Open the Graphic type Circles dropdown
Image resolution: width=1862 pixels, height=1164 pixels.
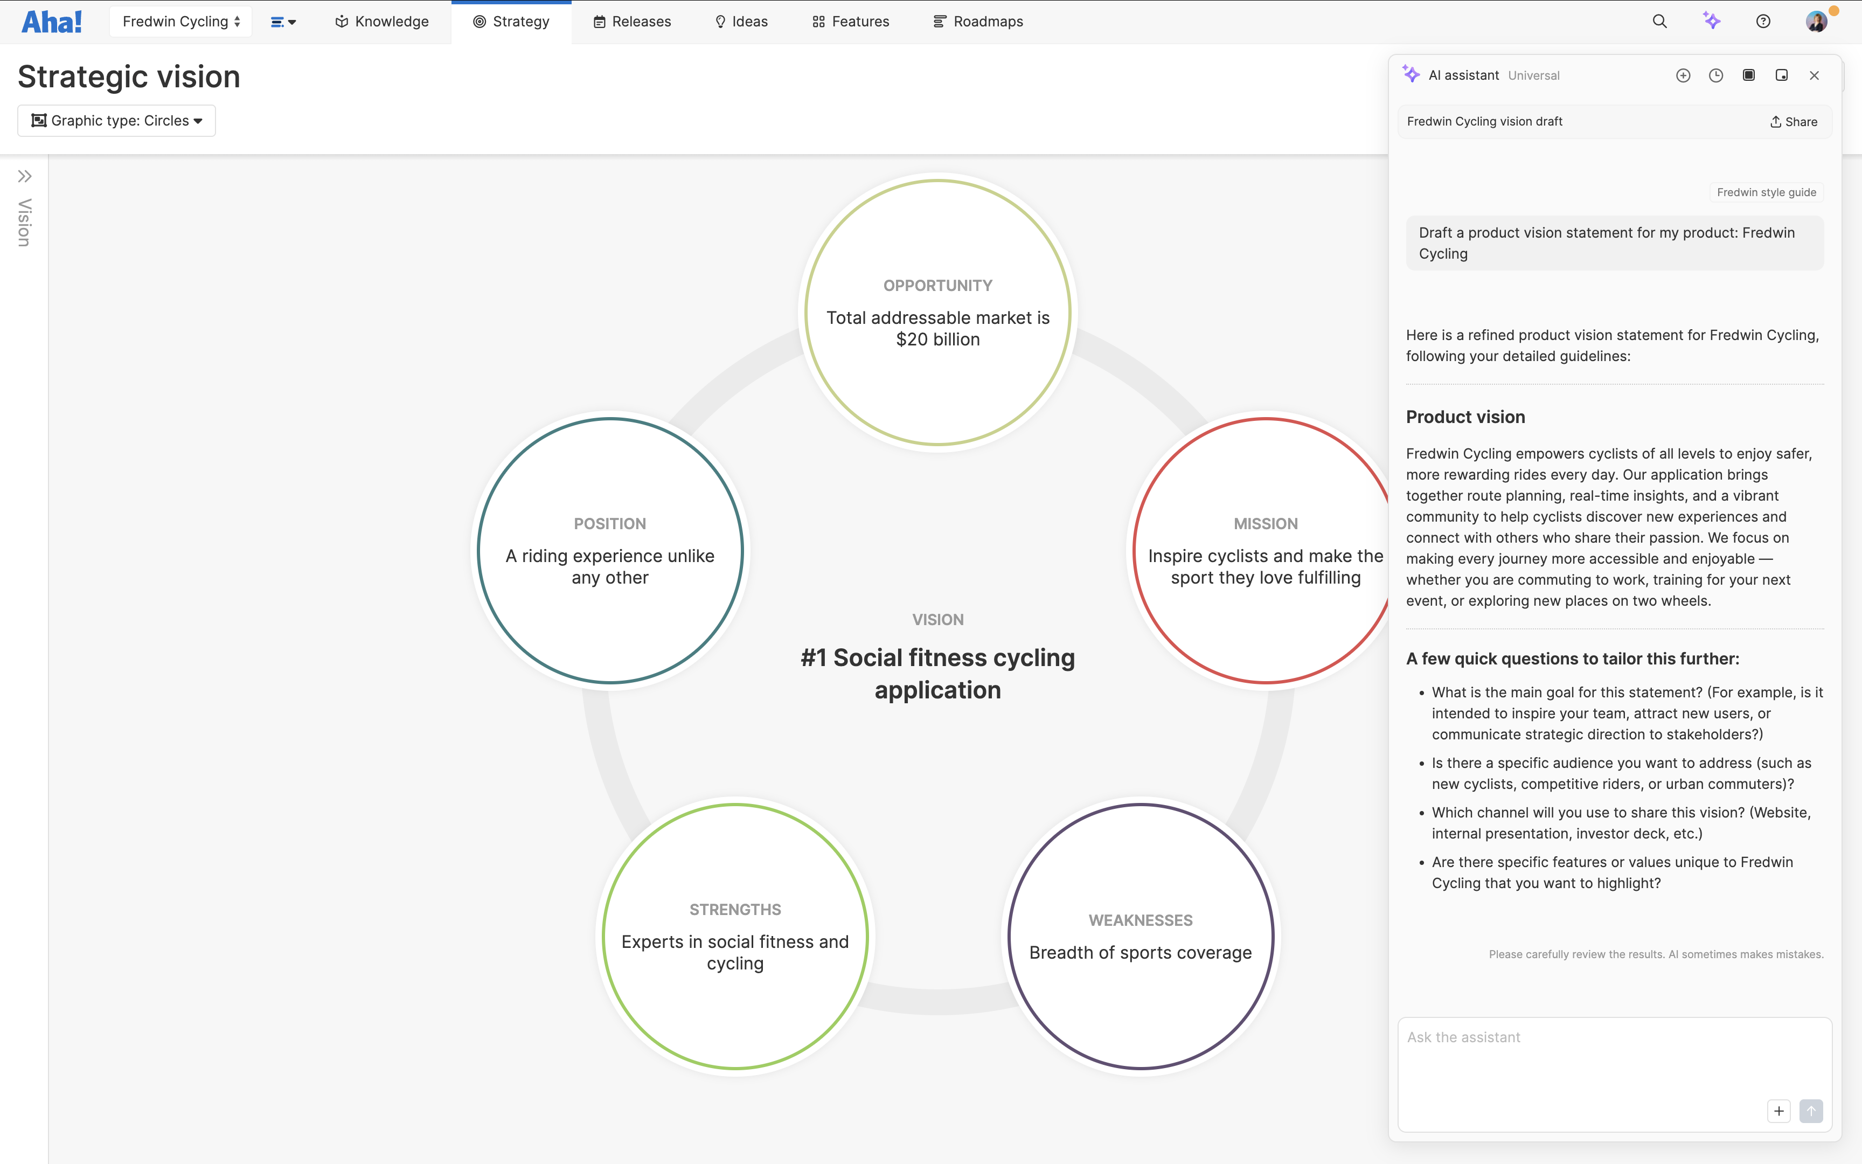(x=115, y=120)
